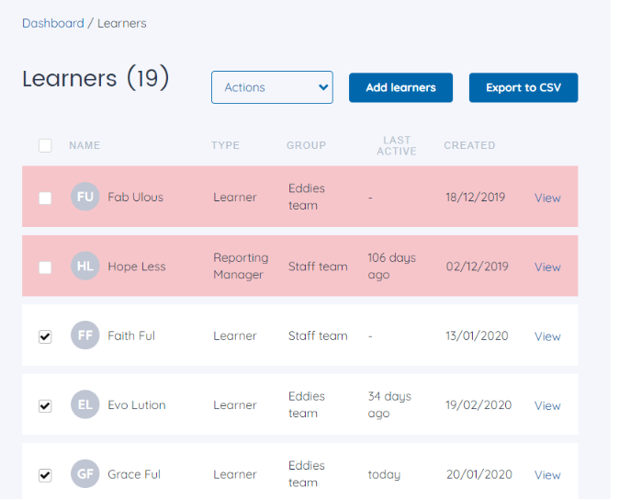This screenshot has width=619, height=500.
Task: Click the Add learners button
Action: click(400, 87)
